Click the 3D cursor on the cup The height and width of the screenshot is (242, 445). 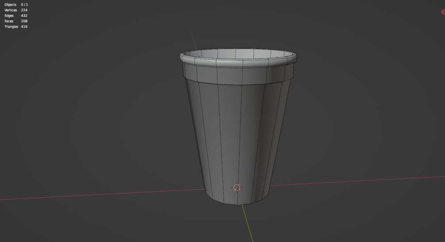237,187
